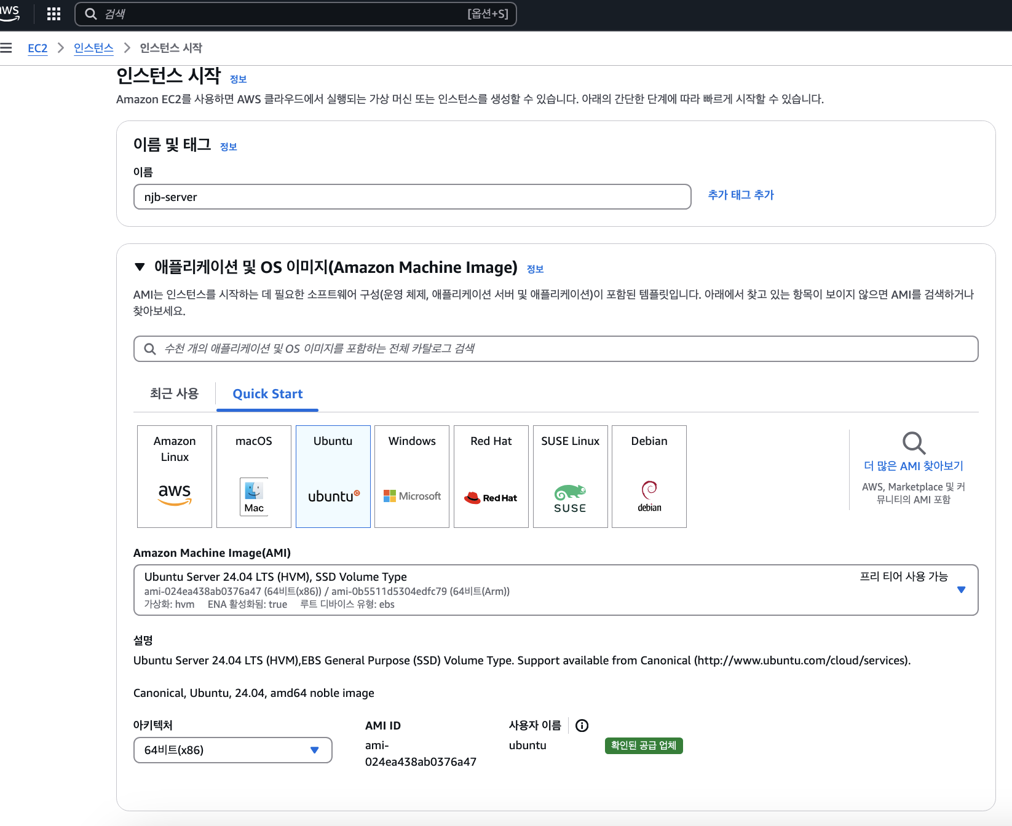Click the magnifier in top search bar

pos(91,14)
